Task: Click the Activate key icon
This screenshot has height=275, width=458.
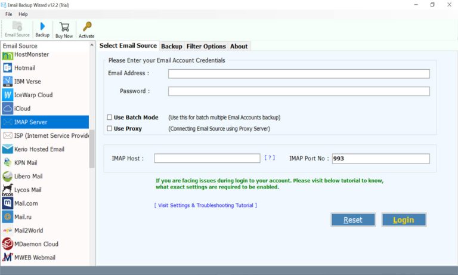Action: click(86, 27)
